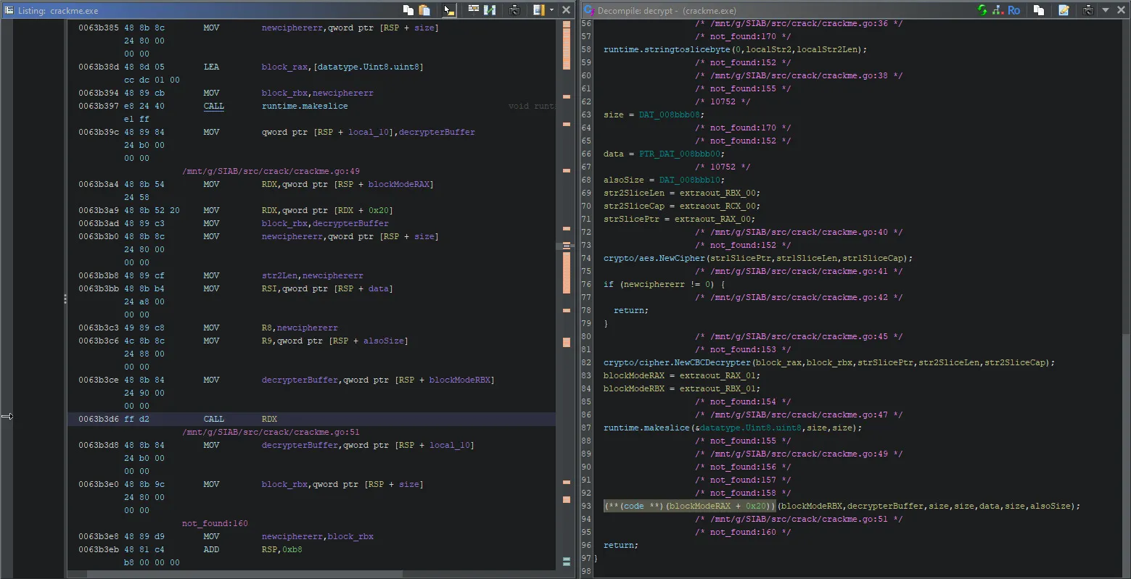
Task: Open the Listing toolbar dropdown arrow
Action: coord(552,10)
